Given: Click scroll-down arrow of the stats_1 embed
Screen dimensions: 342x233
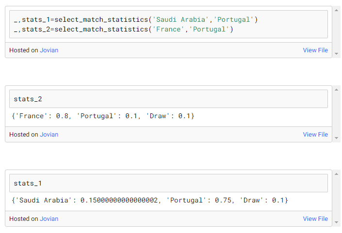Looking at the screenshot, I should (336, 222).
